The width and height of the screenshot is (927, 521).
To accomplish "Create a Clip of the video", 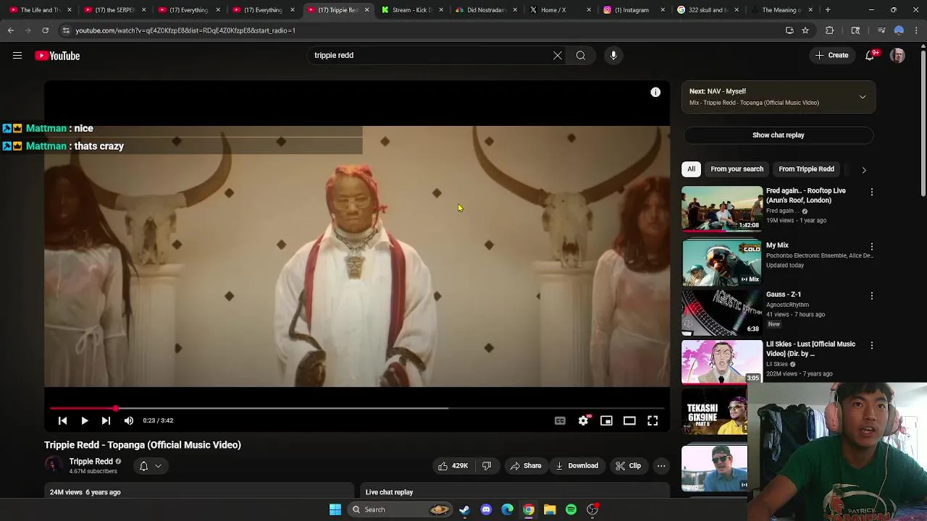I will click(628, 466).
